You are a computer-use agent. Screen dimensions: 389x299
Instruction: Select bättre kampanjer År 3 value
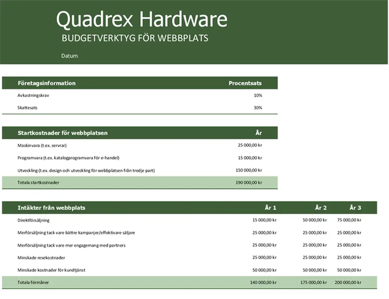point(349,233)
